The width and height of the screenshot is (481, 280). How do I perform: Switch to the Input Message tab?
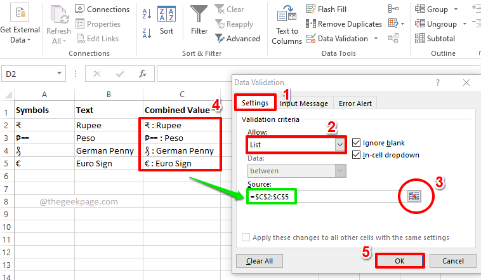(x=304, y=103)
